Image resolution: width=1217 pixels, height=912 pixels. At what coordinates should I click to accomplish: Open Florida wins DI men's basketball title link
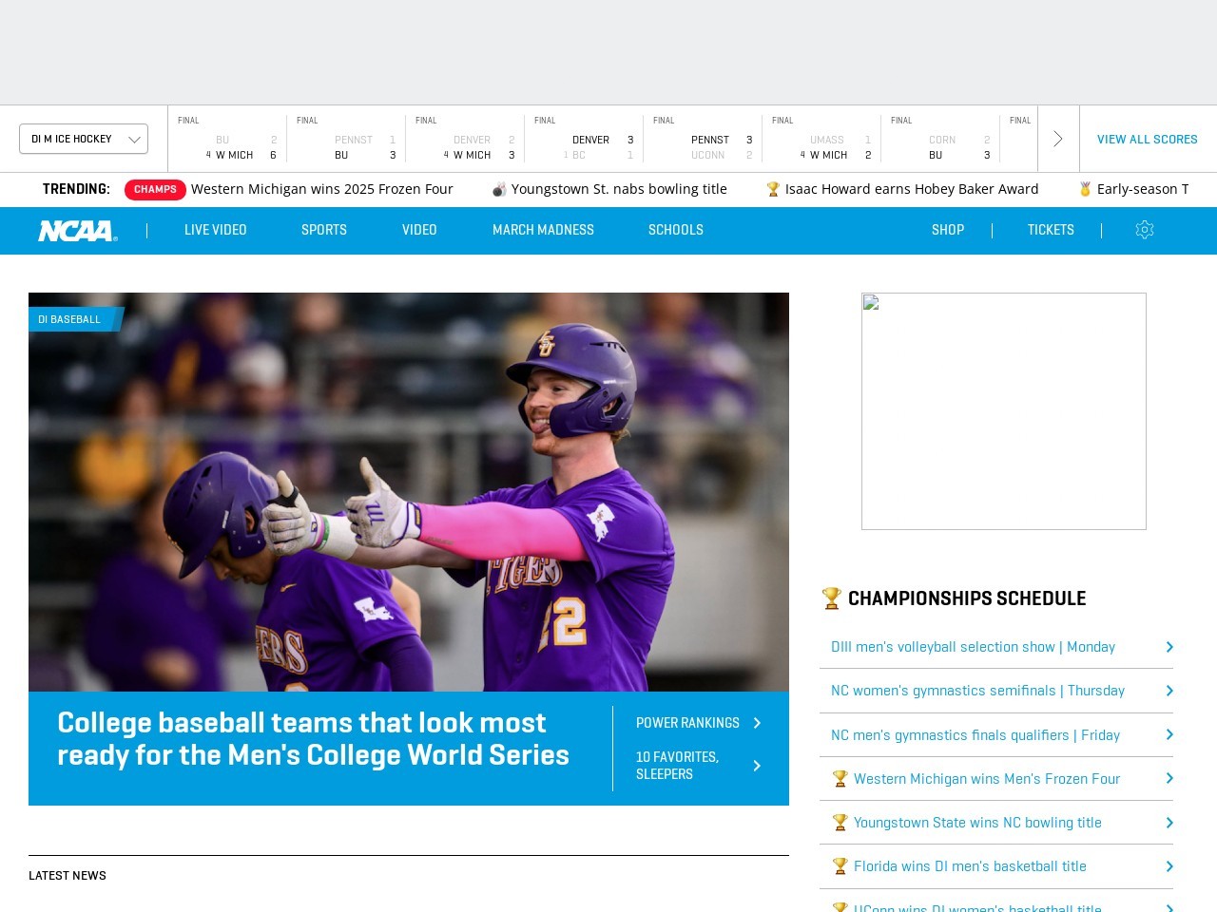(970, 866)
